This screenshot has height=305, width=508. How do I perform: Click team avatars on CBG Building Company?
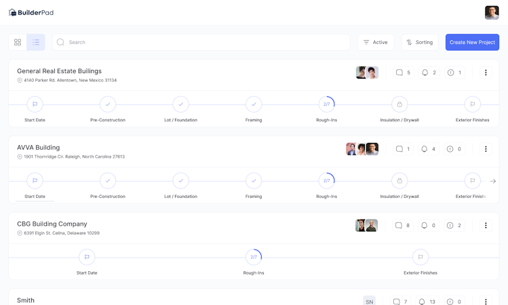(x=366, y=225)
